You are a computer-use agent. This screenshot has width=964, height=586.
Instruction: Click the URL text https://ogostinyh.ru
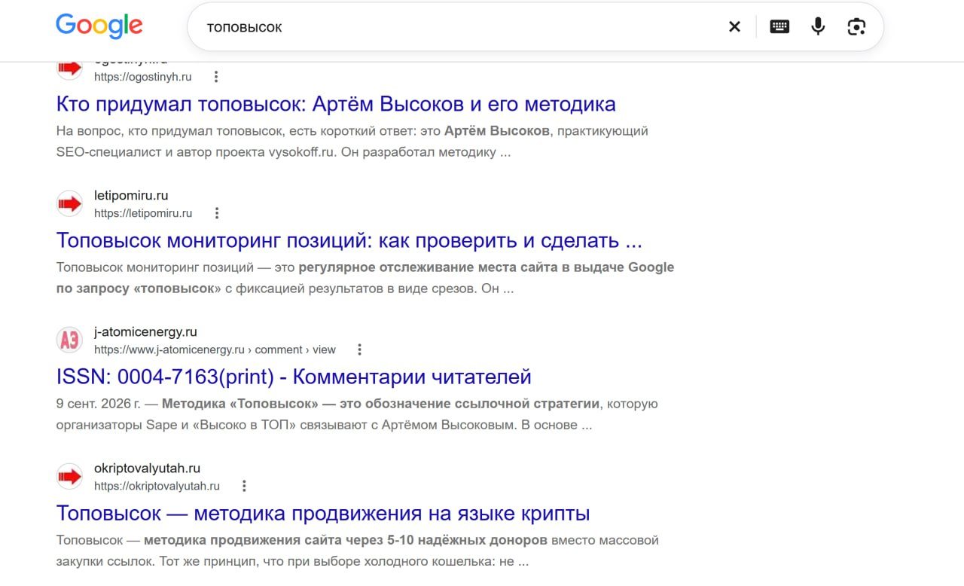(143, 77)
